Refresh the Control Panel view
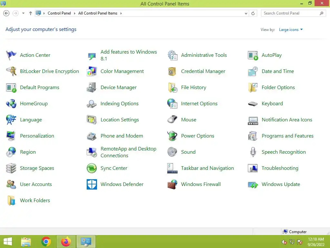330x248 pixels. click(253, 13)
